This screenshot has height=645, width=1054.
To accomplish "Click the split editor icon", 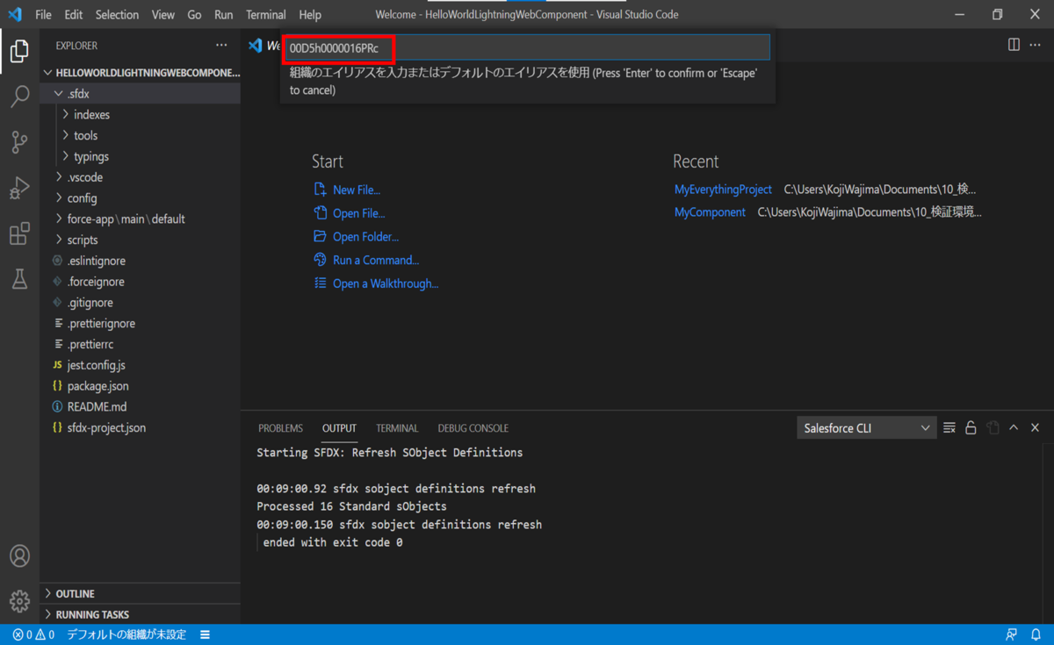I will (x=1014, y=45).
